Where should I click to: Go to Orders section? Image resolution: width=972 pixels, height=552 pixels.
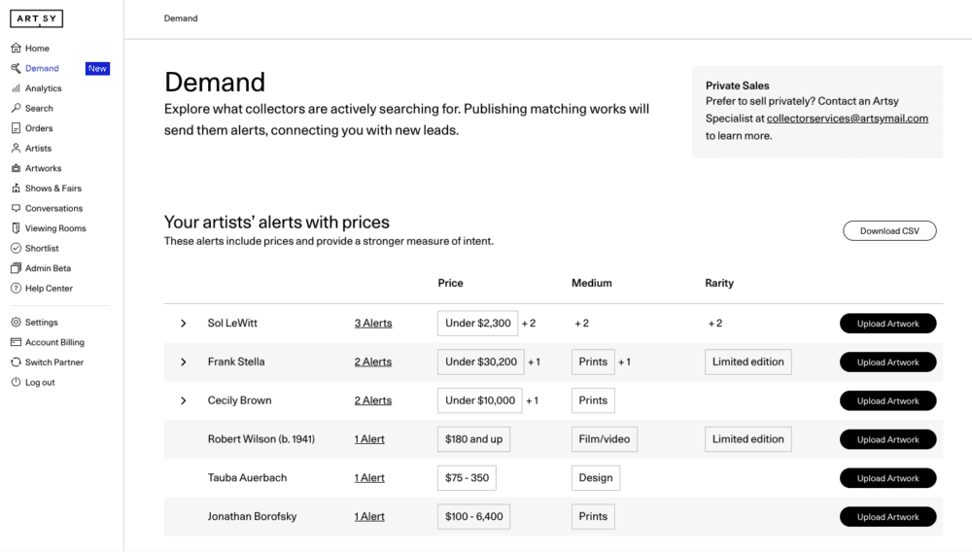(39, 128)
